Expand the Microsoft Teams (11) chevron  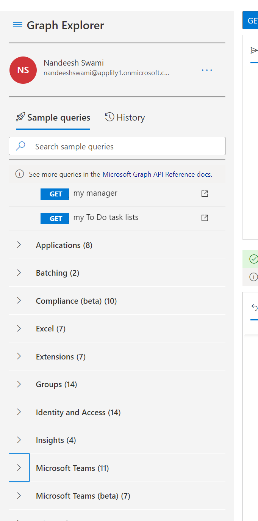pyautogui.click(x=19, y=468)
